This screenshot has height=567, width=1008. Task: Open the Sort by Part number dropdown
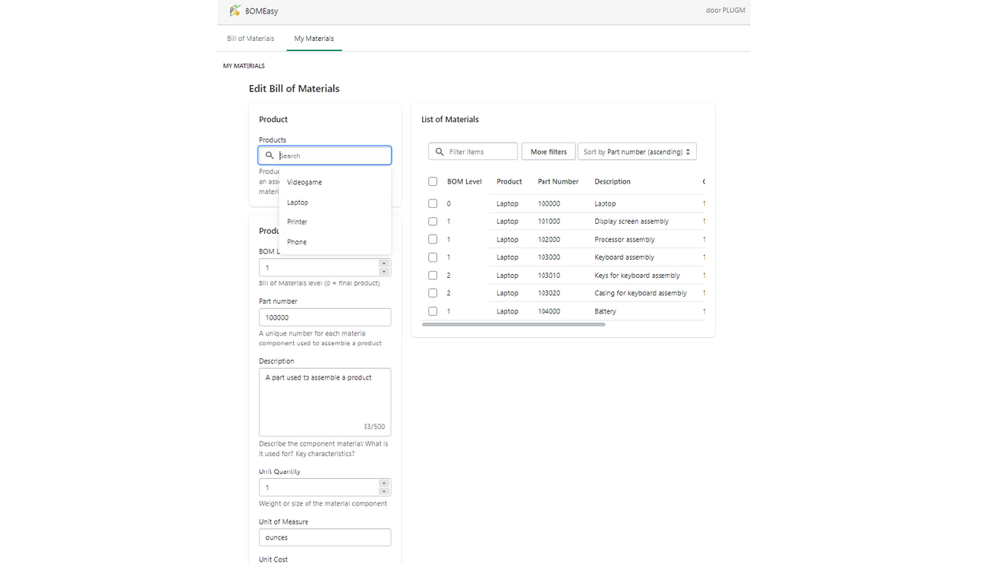click(x=637, y=151)
